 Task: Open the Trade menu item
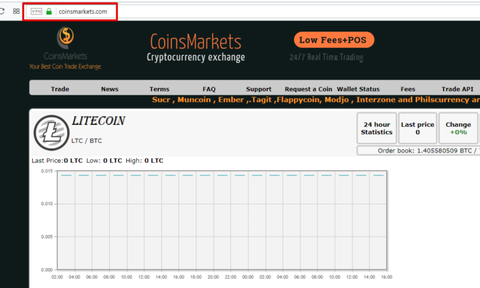coord(60,89)
